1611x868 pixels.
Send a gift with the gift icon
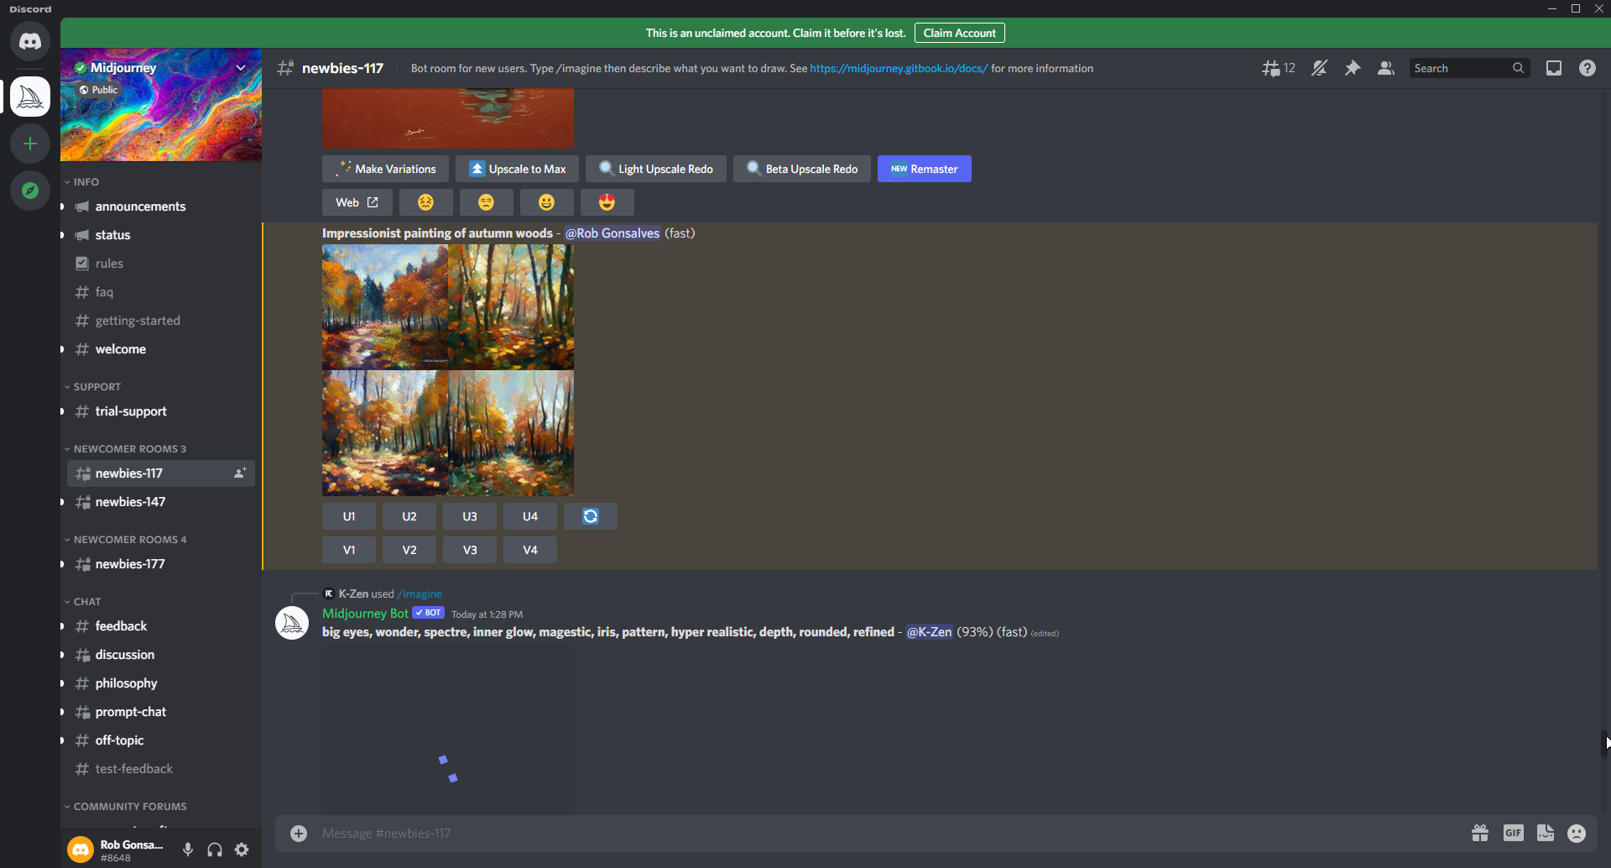click(x=1480, y=833)
